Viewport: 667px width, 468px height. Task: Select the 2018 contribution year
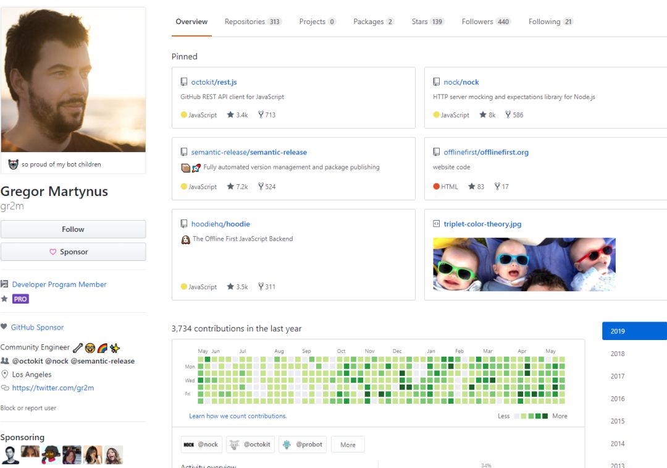coord(618,354)
